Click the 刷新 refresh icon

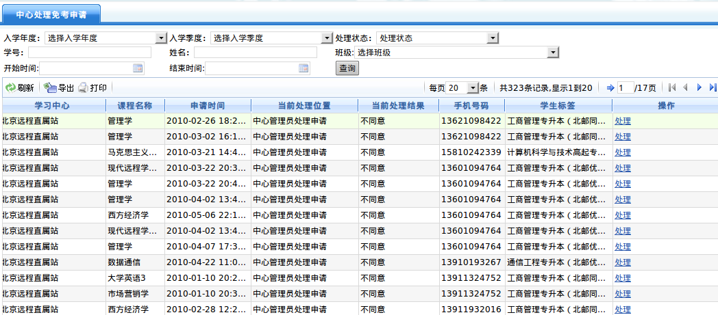(x=10, y=87)
